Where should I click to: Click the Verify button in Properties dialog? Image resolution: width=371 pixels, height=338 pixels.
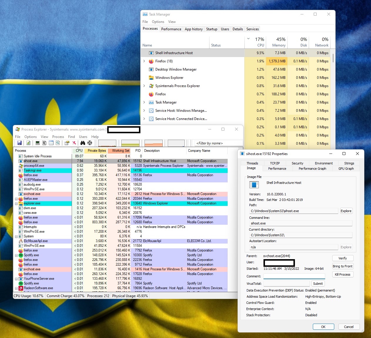click(x=343, y=258)
